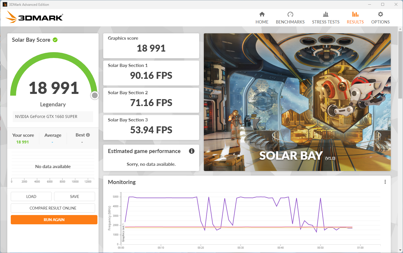
Task: Click the green validation checkmark icon
Action: (x=55, y=40)
